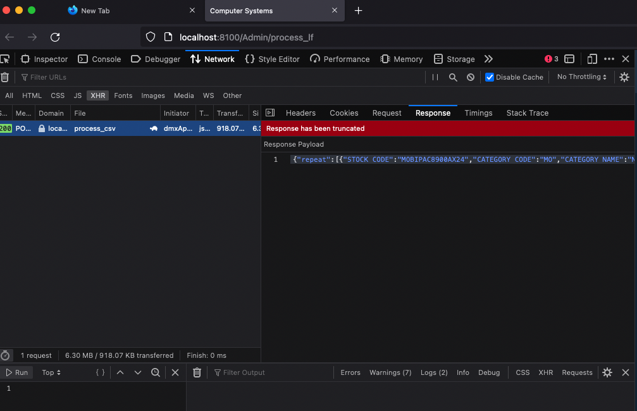The image size is (637, 411).
Task: Filter requests by All
Action: (9, 96)
